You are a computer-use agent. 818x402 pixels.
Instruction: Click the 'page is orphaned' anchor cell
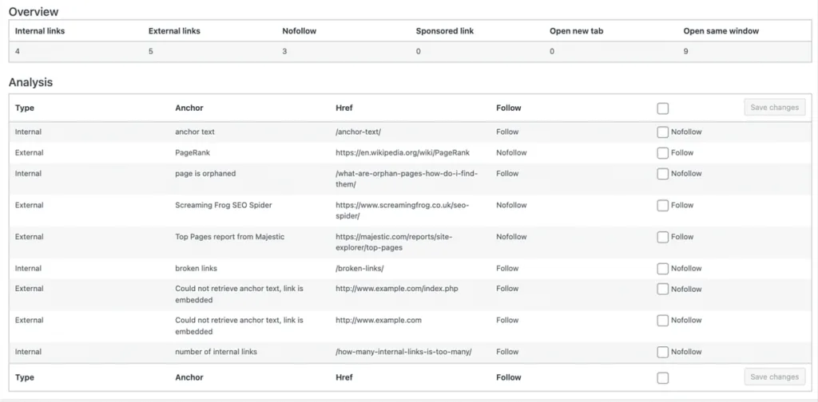[x=205, y=173]
